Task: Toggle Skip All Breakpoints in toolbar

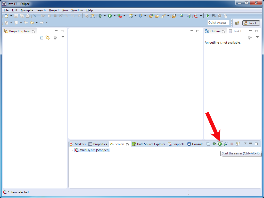Action: (x=35, y=16)
